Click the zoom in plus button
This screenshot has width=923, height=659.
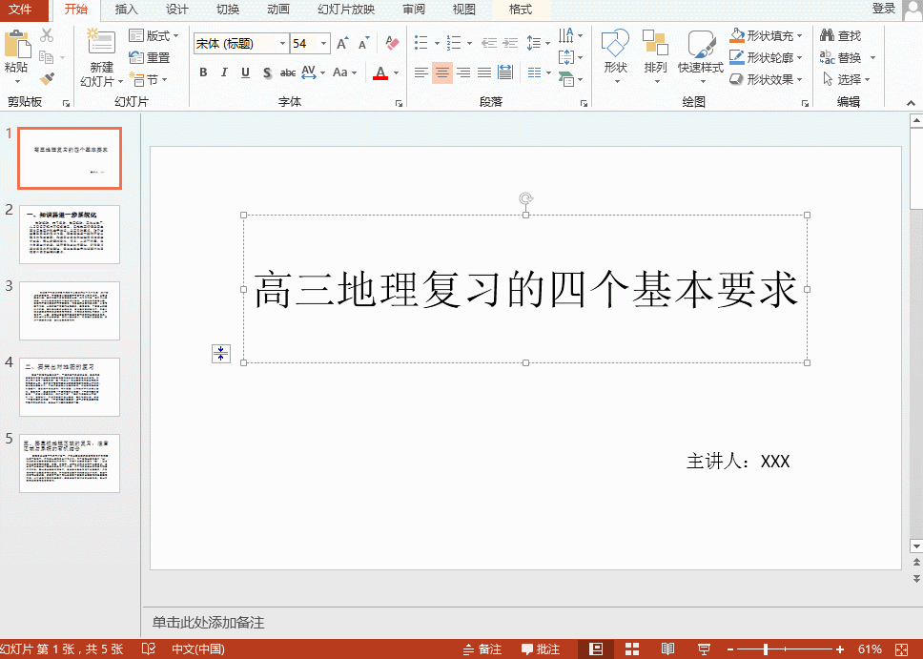(x=839, y=649)
